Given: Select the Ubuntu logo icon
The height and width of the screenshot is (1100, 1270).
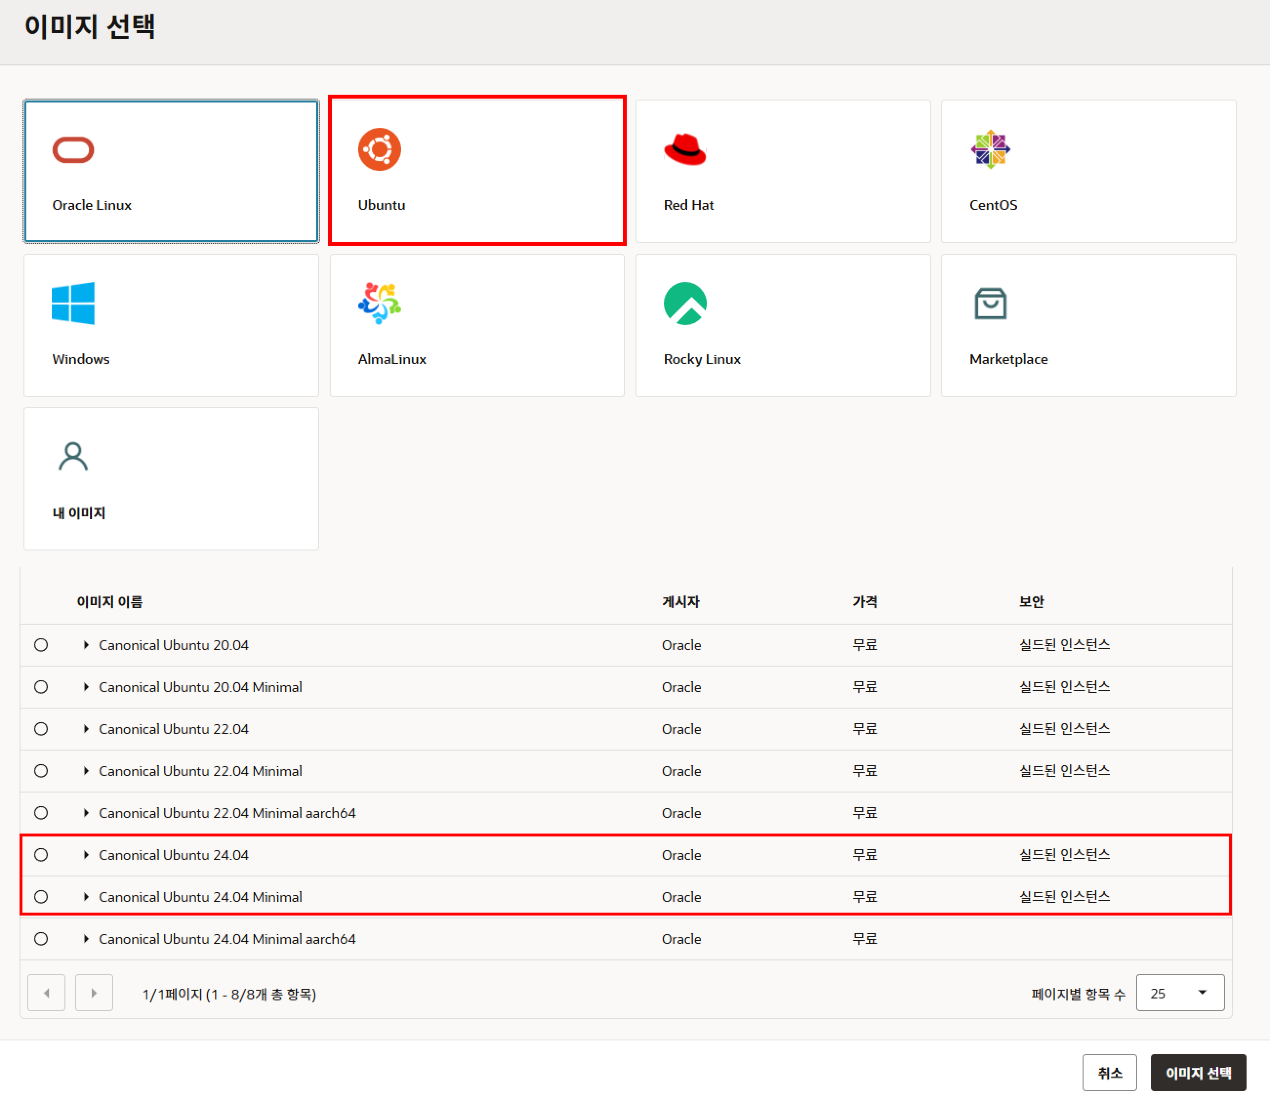Looking at the screenshot, I should click(379, 149).
